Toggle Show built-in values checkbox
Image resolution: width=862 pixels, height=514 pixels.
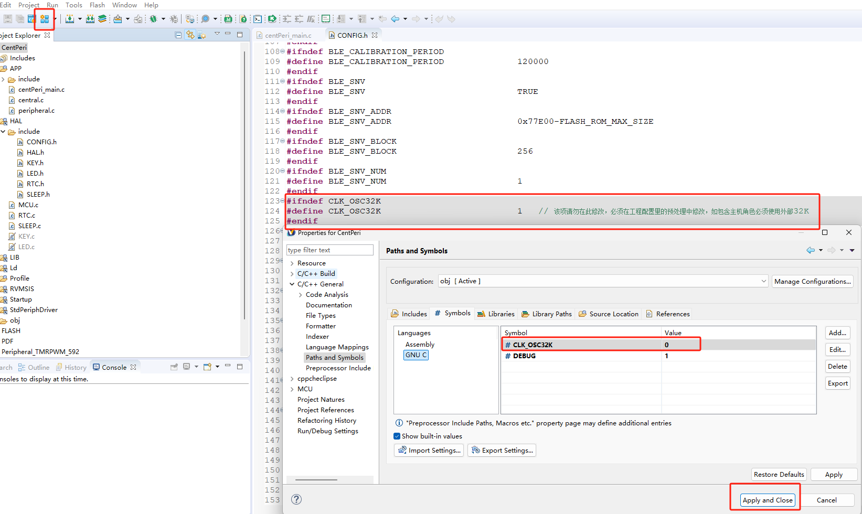397,436
